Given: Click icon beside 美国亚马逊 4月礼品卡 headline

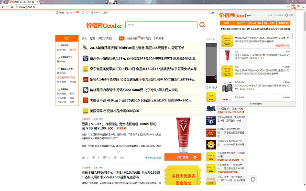Looking at the screenshot, I should 86,100.
